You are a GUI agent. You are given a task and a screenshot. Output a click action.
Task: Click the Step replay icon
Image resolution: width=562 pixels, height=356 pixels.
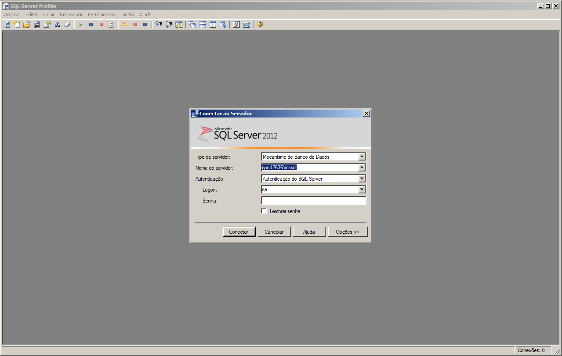pyautogui.click(x=159, y=25)
